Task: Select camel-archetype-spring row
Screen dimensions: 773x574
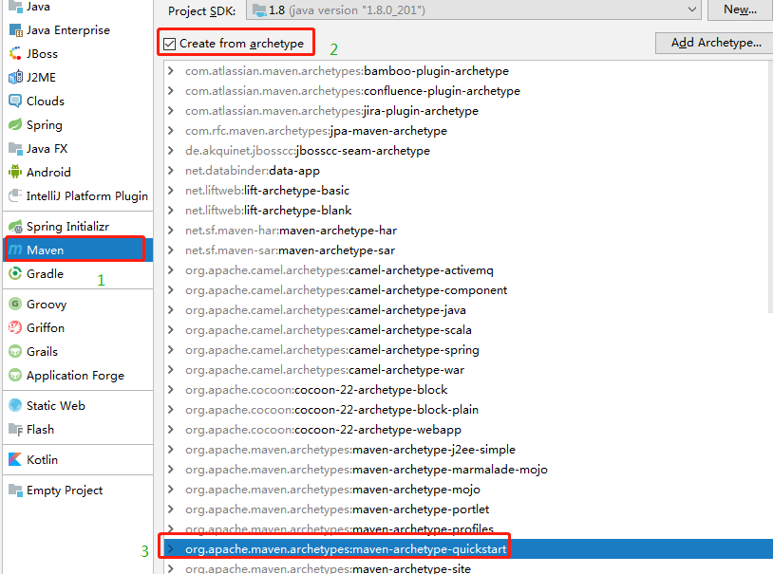Action: pos(466,350)
